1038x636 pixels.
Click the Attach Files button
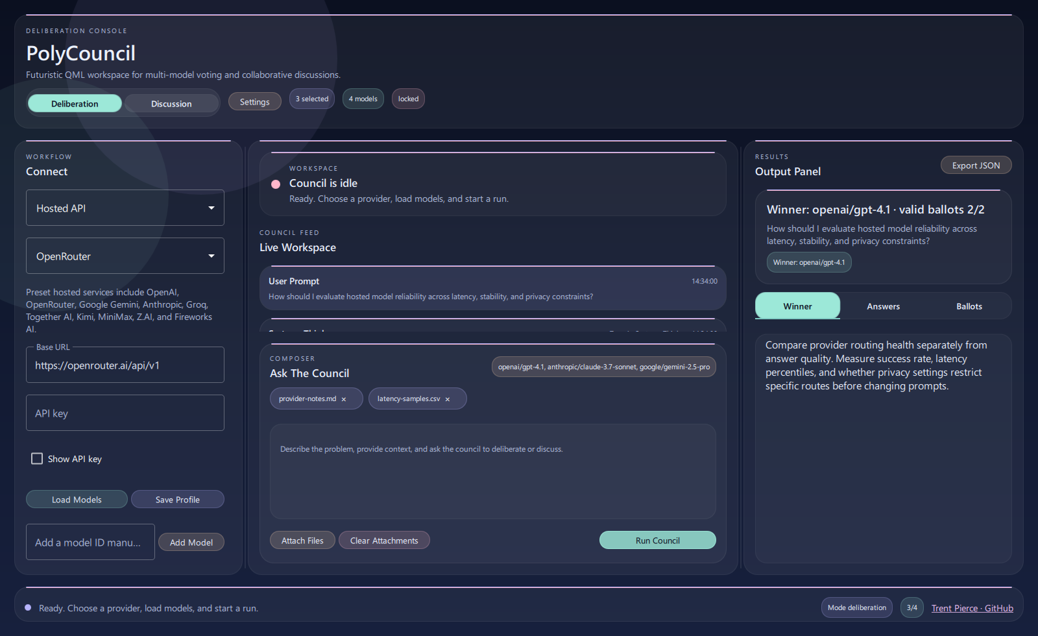302,540
